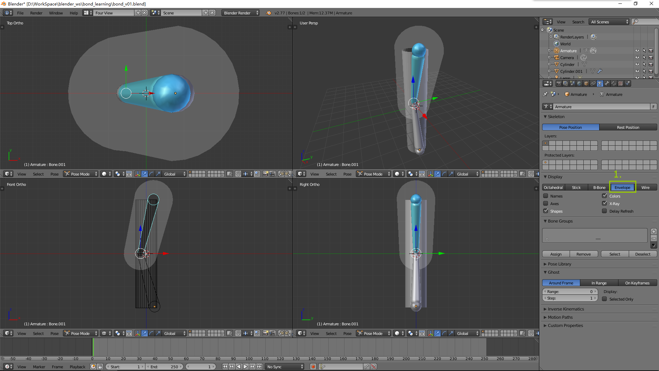Screen dimensions: 659x371
Task: Click the scale manipulator icon in Top Ortho header
Action: (158, 174)
